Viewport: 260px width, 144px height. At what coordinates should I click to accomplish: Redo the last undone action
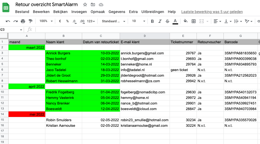15,21
